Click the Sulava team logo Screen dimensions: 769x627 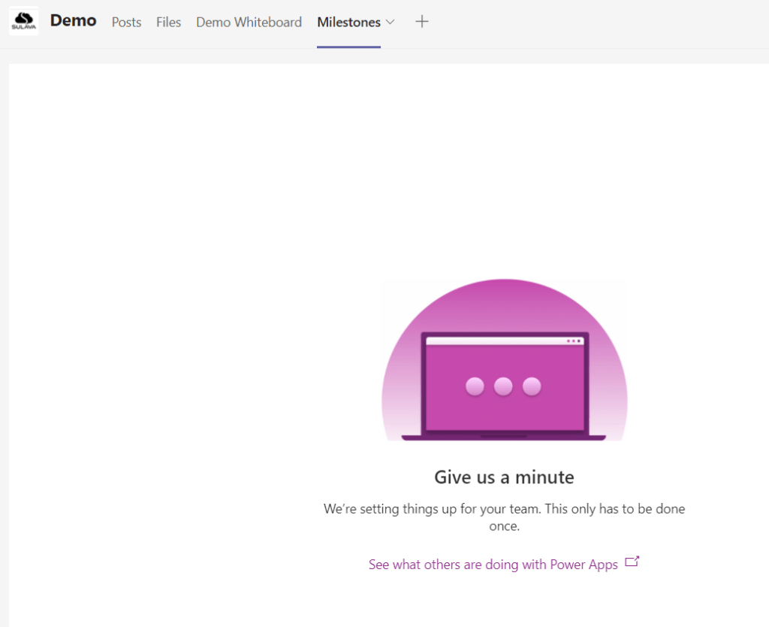point(24,21)
